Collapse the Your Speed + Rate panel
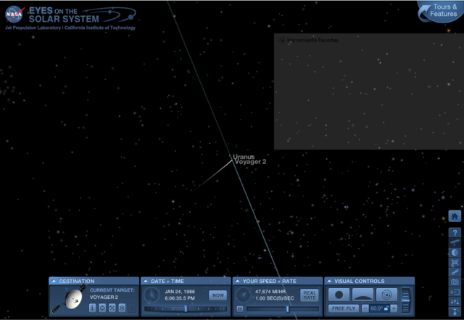 (237, 281)
